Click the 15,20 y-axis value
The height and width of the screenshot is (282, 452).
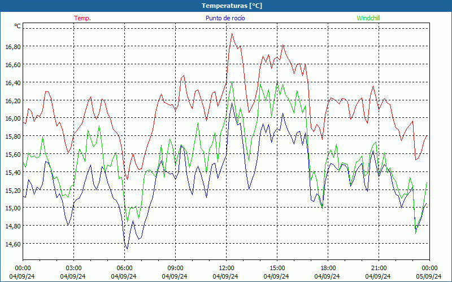tap(13, 190)
